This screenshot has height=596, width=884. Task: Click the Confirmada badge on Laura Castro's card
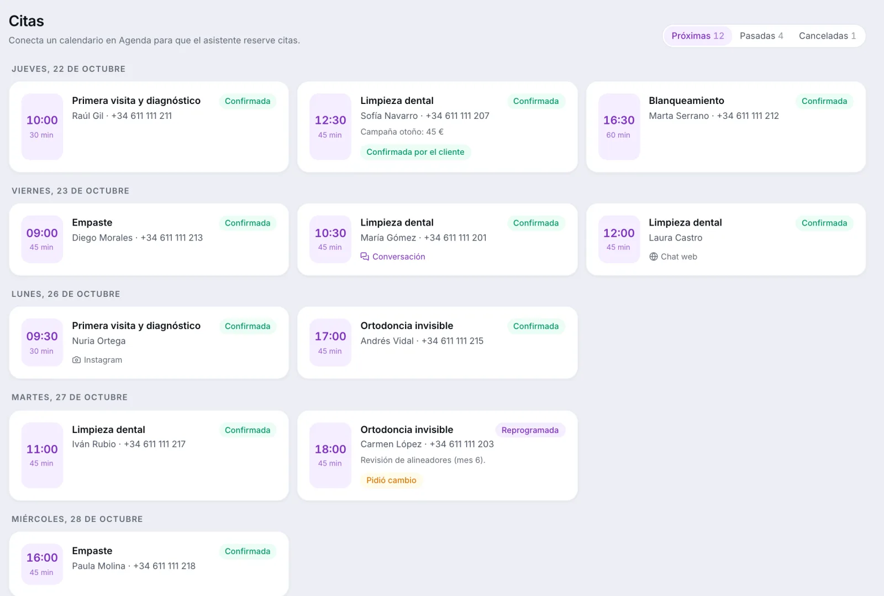[824, 223]
